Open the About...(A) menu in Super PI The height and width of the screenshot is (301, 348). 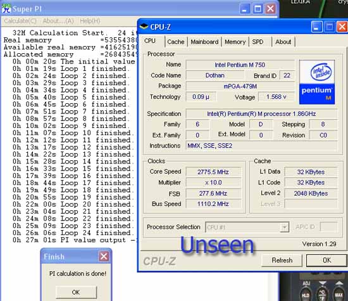[x=58, y=21]
